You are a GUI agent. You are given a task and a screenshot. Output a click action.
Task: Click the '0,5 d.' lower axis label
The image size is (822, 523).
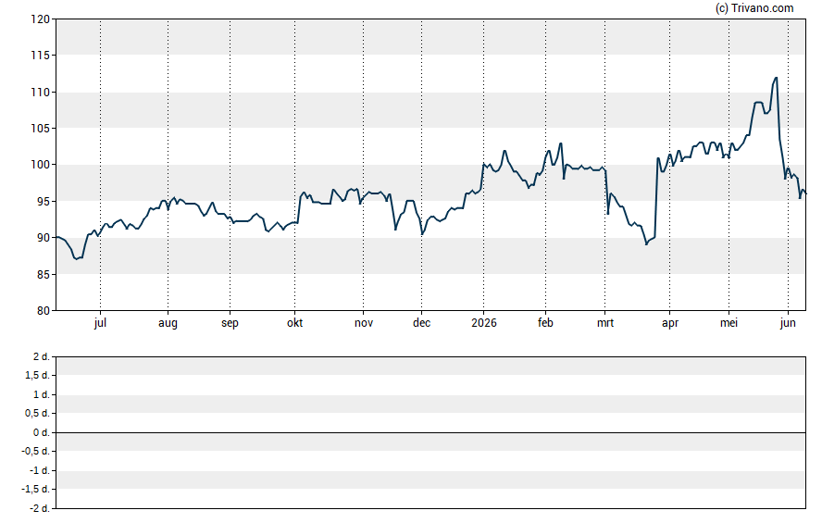pyautogui.click(x=38, y=414)
